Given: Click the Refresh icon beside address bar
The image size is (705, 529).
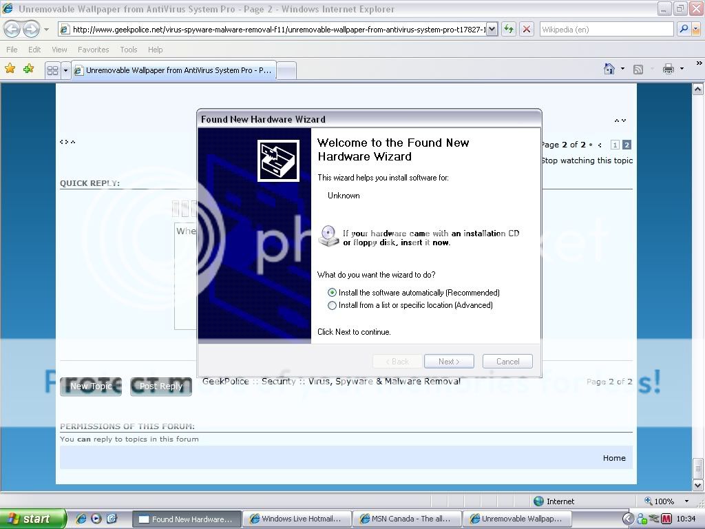Looking at the screenshot, I should pyautogui.click(x=509, y=29).
